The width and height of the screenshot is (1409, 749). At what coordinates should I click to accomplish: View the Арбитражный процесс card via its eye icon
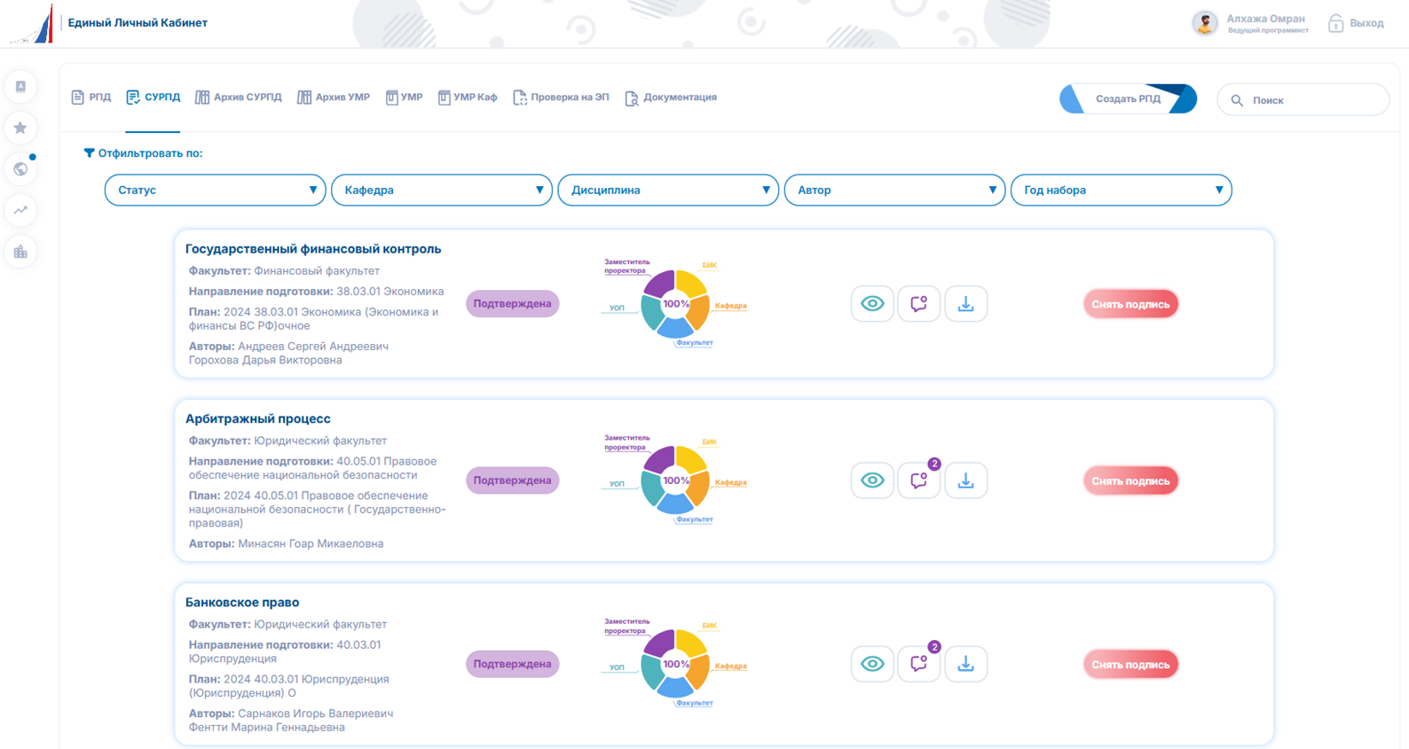(872, 480)
